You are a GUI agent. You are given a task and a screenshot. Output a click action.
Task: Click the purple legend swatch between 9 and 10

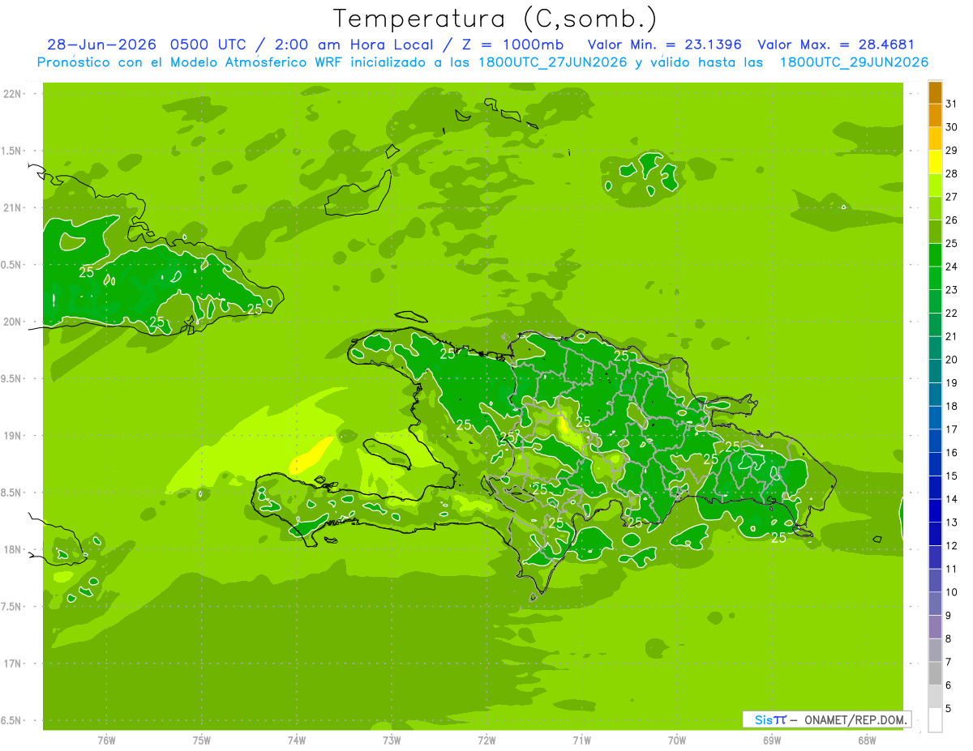click(935, 604)
